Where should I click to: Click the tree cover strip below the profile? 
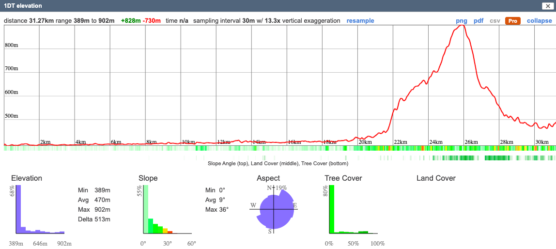coord(465,158)
